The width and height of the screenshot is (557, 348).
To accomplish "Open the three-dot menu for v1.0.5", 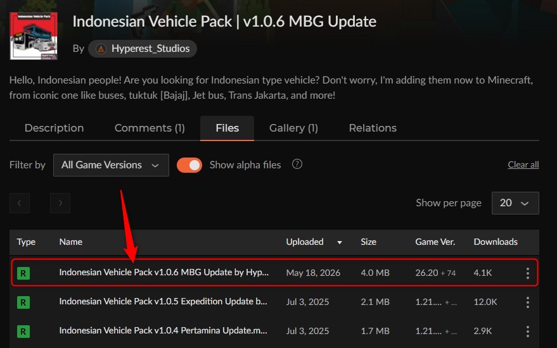I will pyautogui.click(x=527, y=302).
